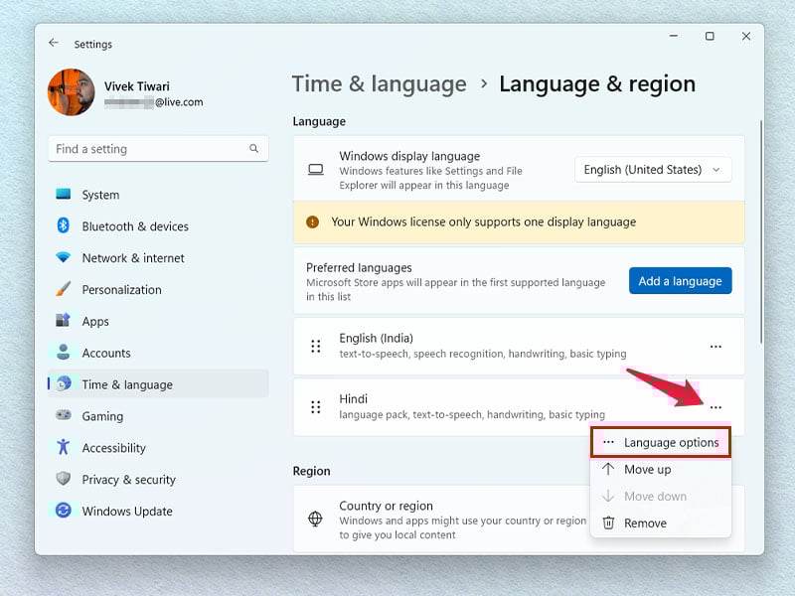Open the options menu for English (India)
Viewport: 795px width, 596px height.
(x=716, y=346)
